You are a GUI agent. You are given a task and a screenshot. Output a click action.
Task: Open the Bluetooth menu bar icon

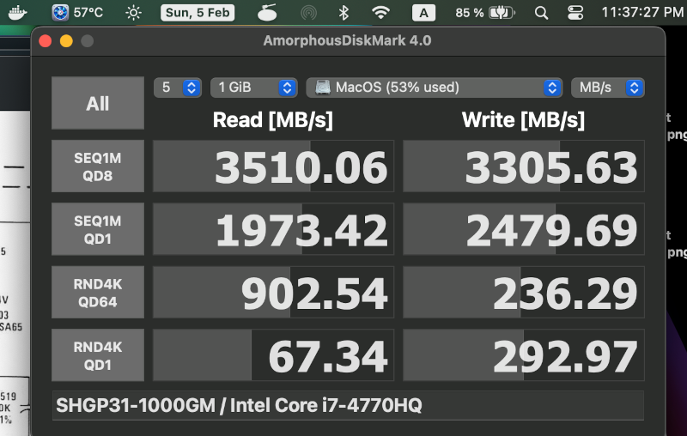[344, 13]
